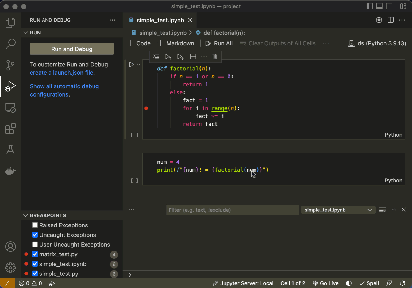412x288 pixels.
Task: Execute cell and below icon
Action: [180, 57]
